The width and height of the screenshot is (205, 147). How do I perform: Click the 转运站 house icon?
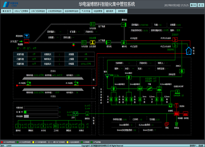pyautogui.click(x=189, y=51)
